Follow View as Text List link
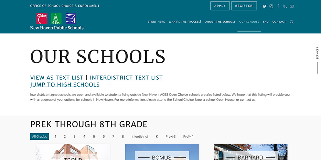 click(x=57, y=78)
